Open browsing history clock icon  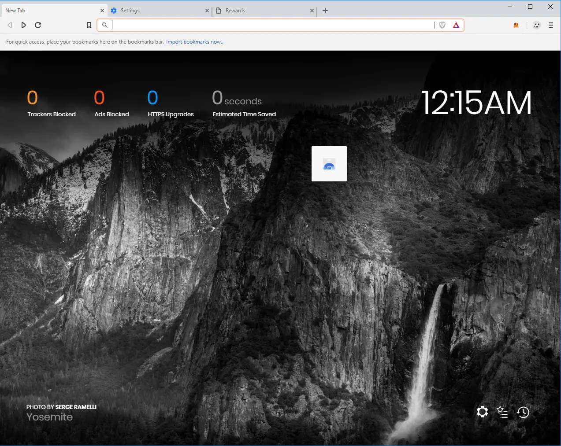tap(523, 412)
